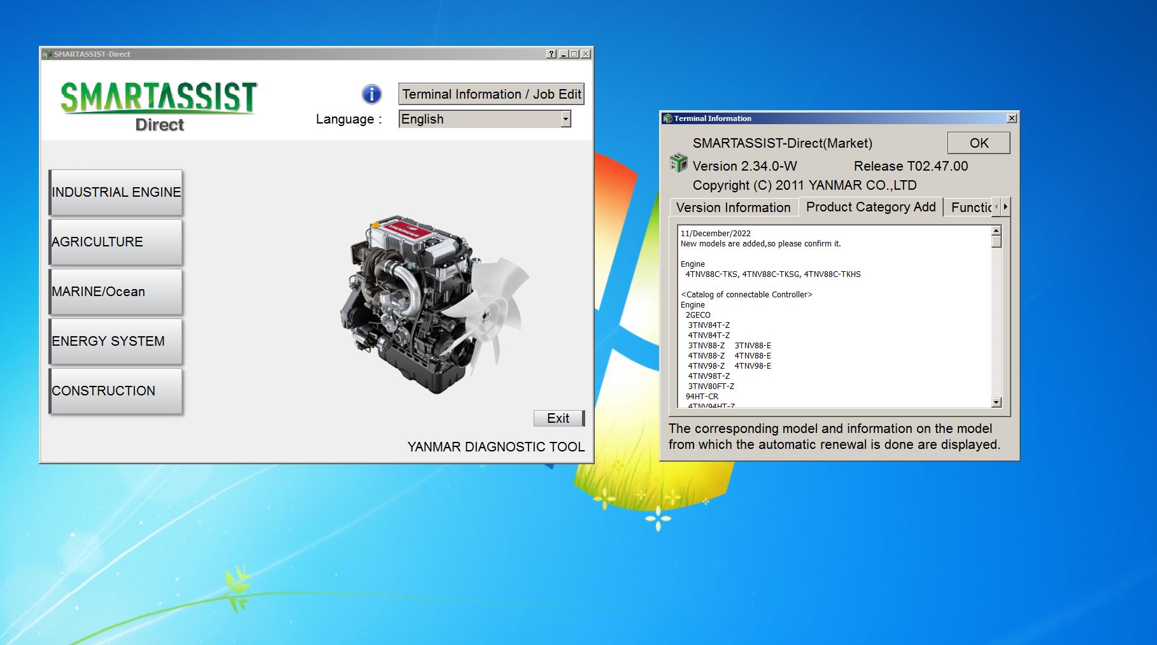This screenshot has width=1157, height=645.
Task: Select INDUSTRIAL ENGINE category
Action: pos(116,192)
